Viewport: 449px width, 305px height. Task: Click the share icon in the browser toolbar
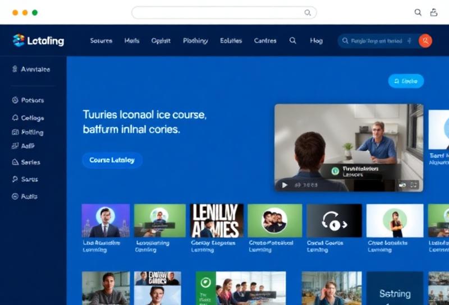(433, 12)
